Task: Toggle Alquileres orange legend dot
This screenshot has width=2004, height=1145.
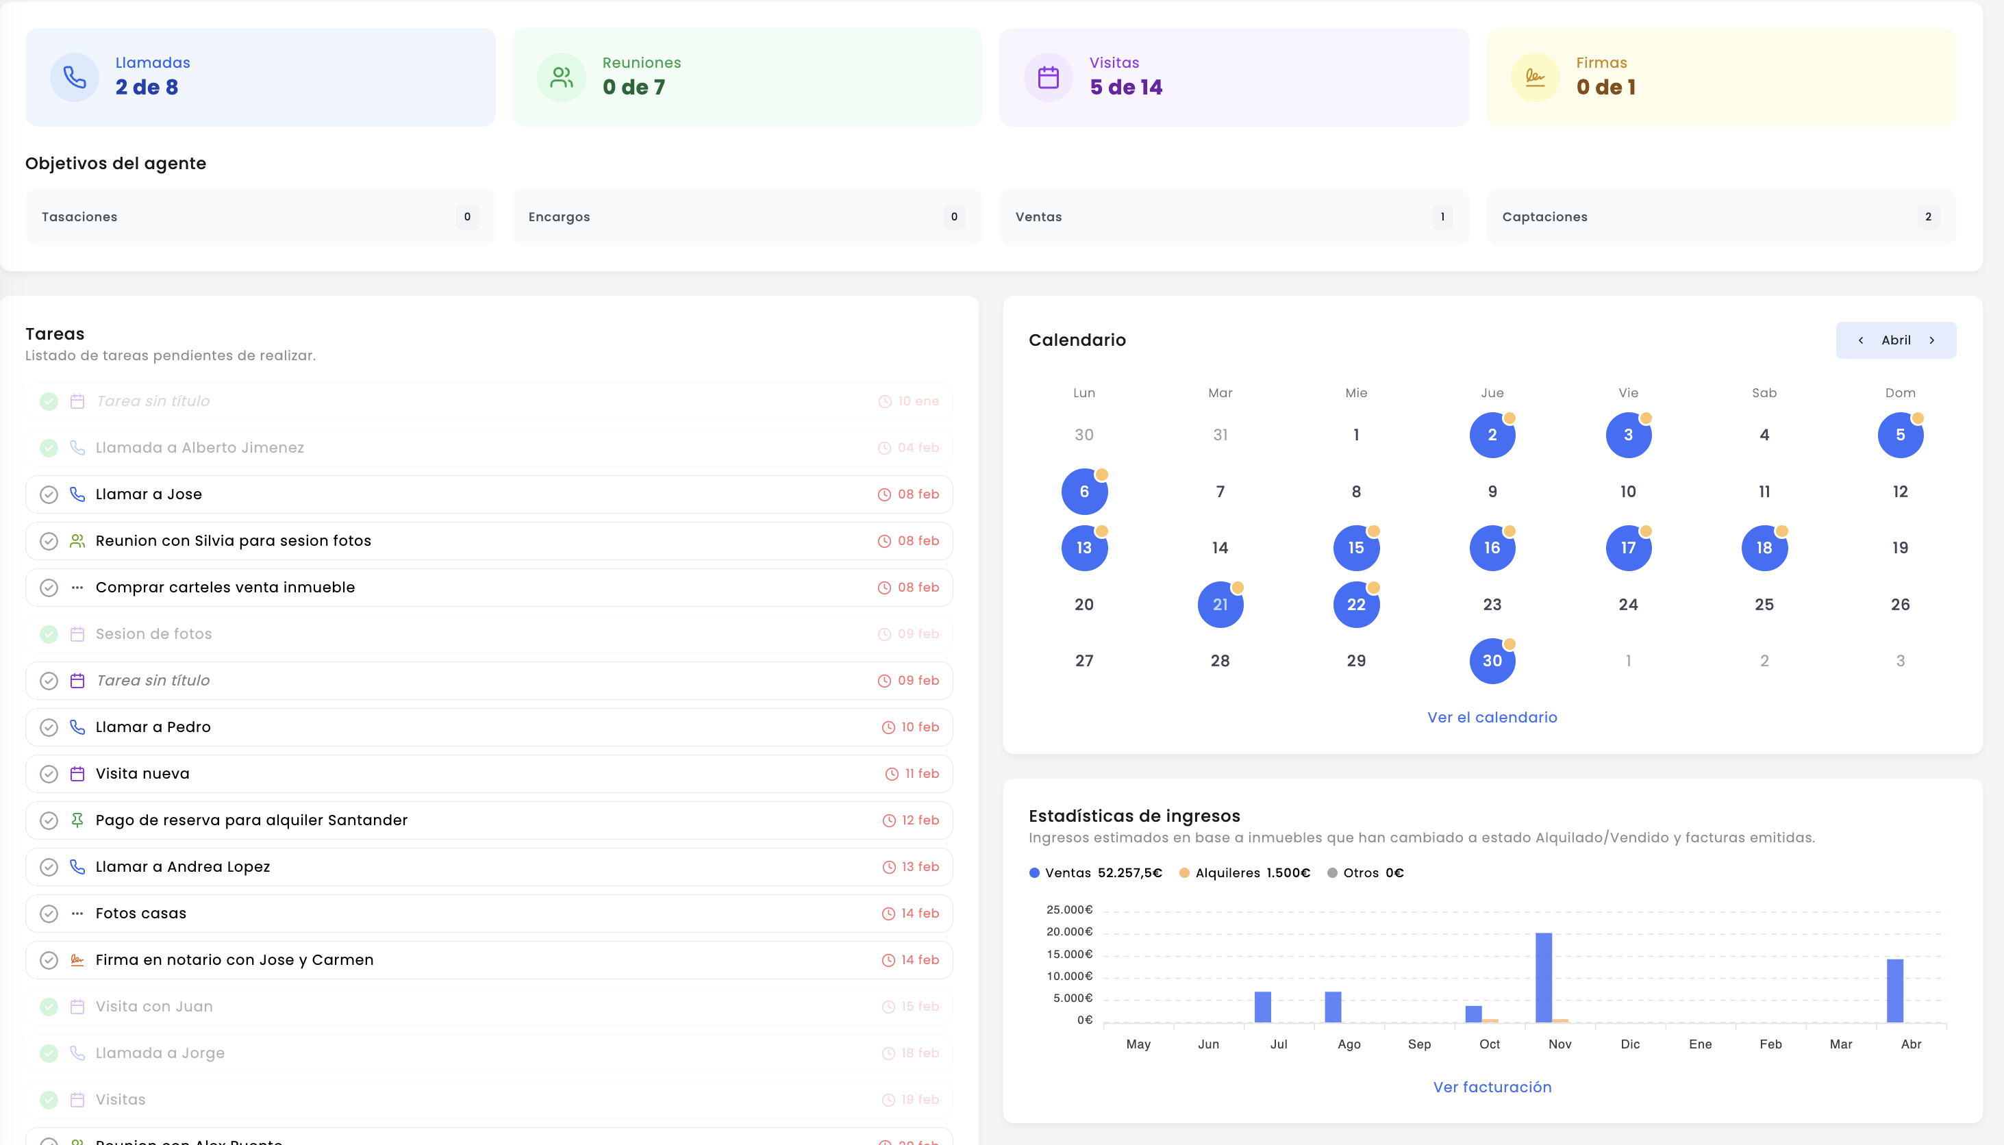Action: (x=1183, y=873)
